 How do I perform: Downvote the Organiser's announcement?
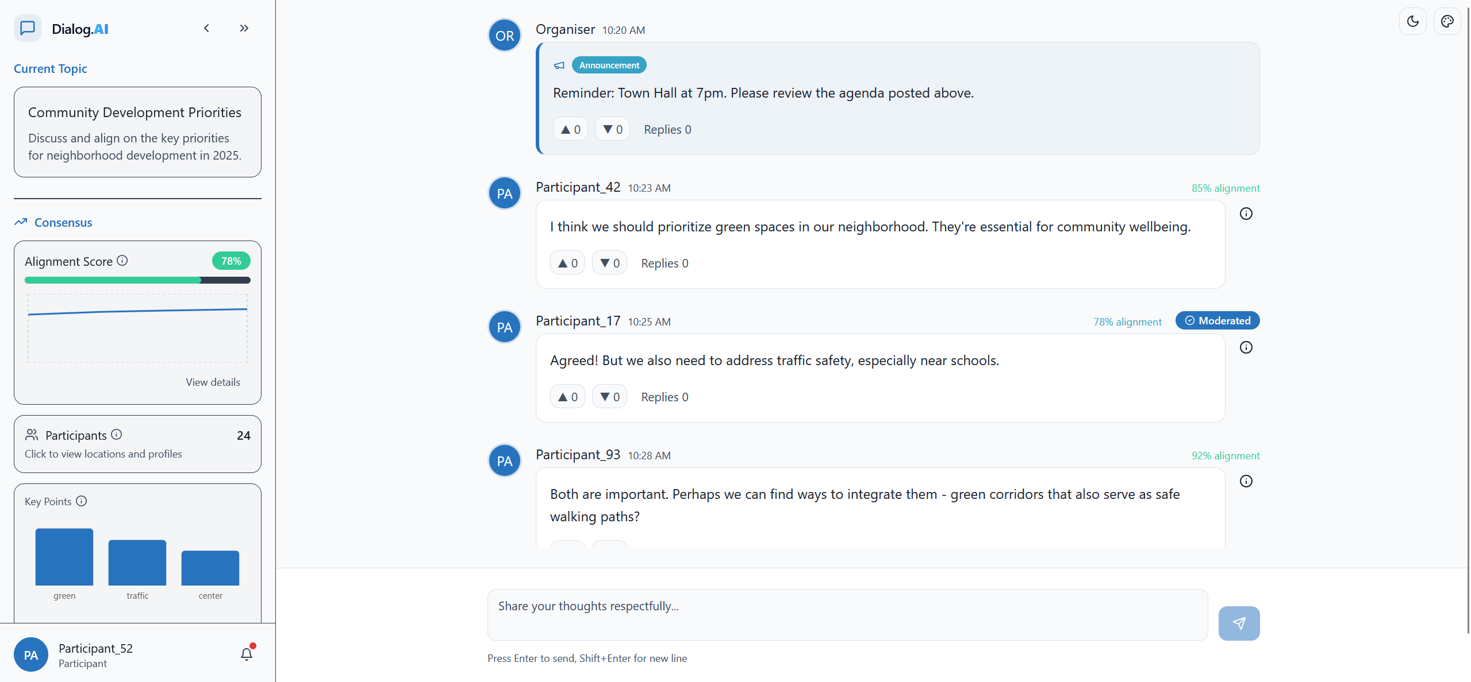(x=611, y=129)
